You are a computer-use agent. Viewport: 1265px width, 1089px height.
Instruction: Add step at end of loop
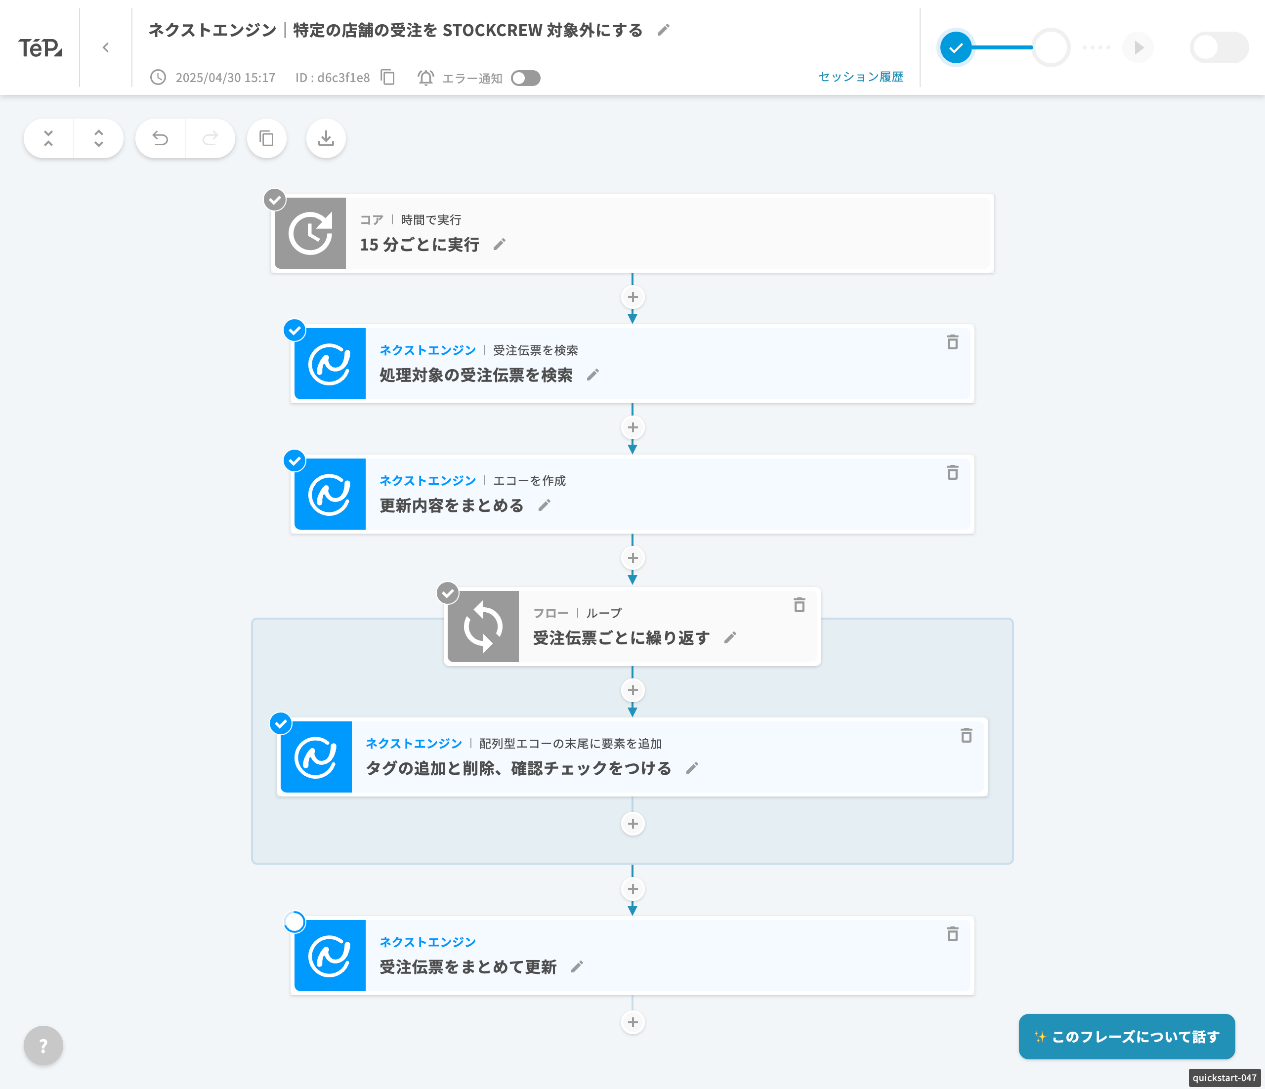632,824
